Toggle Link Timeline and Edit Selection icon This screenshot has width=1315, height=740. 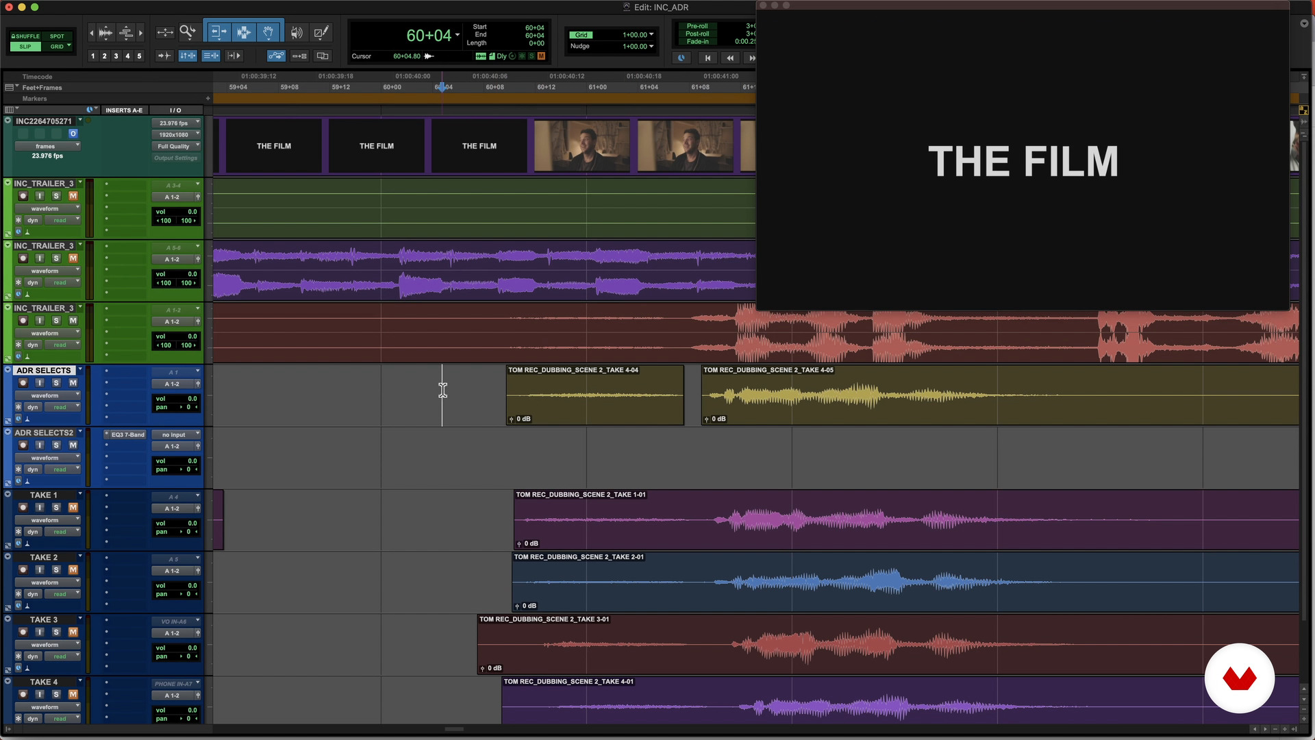click(x=188, y=56)
